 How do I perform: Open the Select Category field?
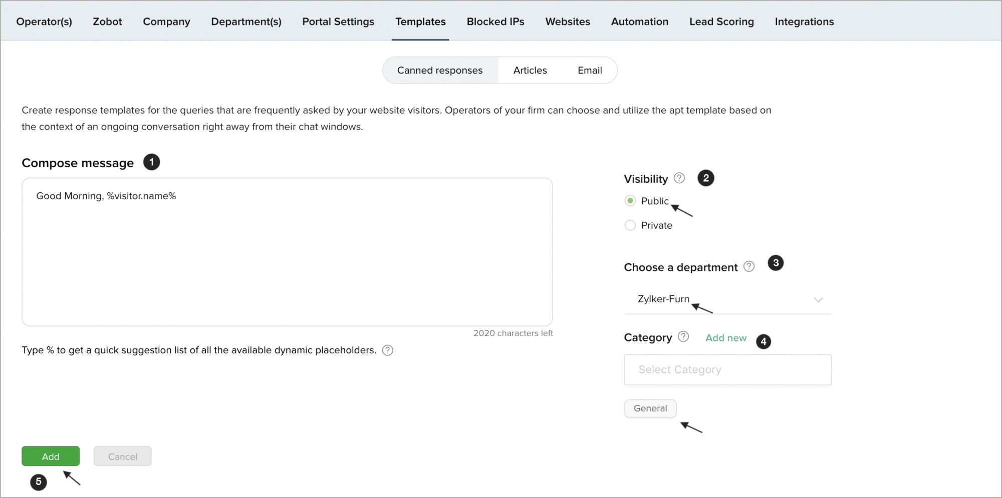[727, 370]
